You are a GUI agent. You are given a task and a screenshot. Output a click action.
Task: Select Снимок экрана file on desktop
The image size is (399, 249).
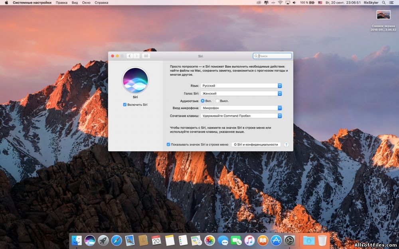click(x=383, y=21)
